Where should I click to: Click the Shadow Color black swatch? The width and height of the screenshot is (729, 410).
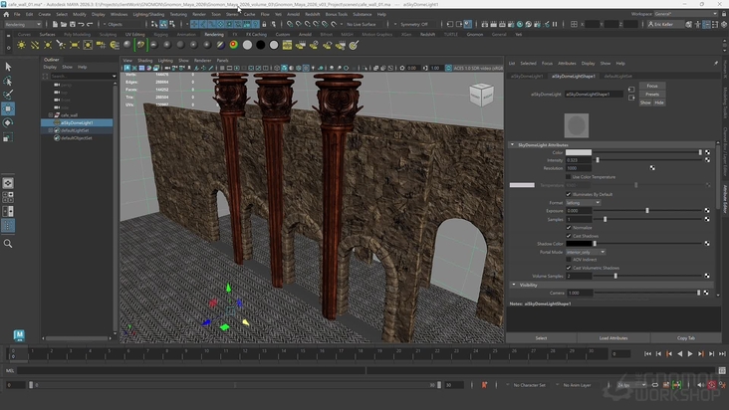579,244
